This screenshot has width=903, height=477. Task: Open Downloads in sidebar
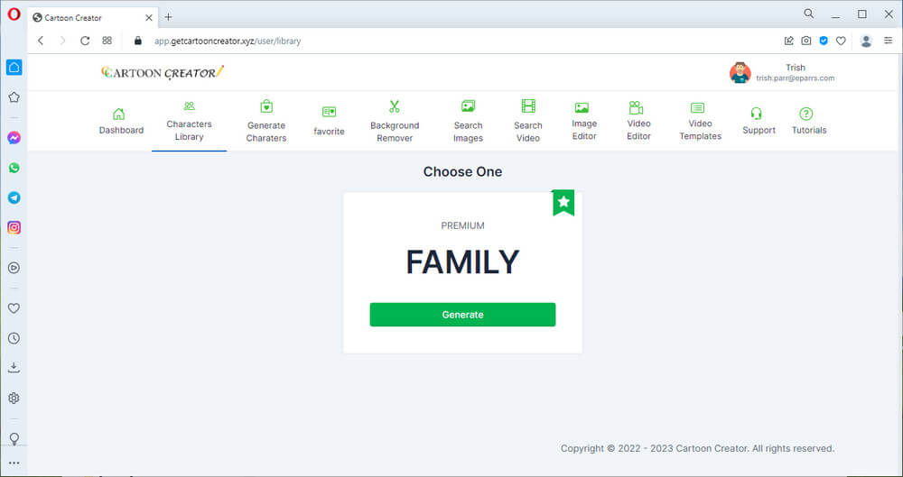click(14, 368)
